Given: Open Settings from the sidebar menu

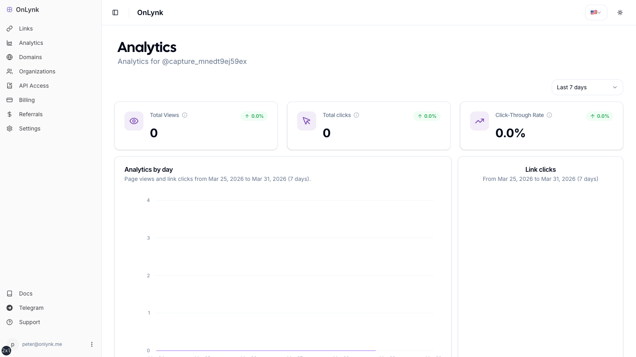Looking at the screenshot, I should 29,128.
